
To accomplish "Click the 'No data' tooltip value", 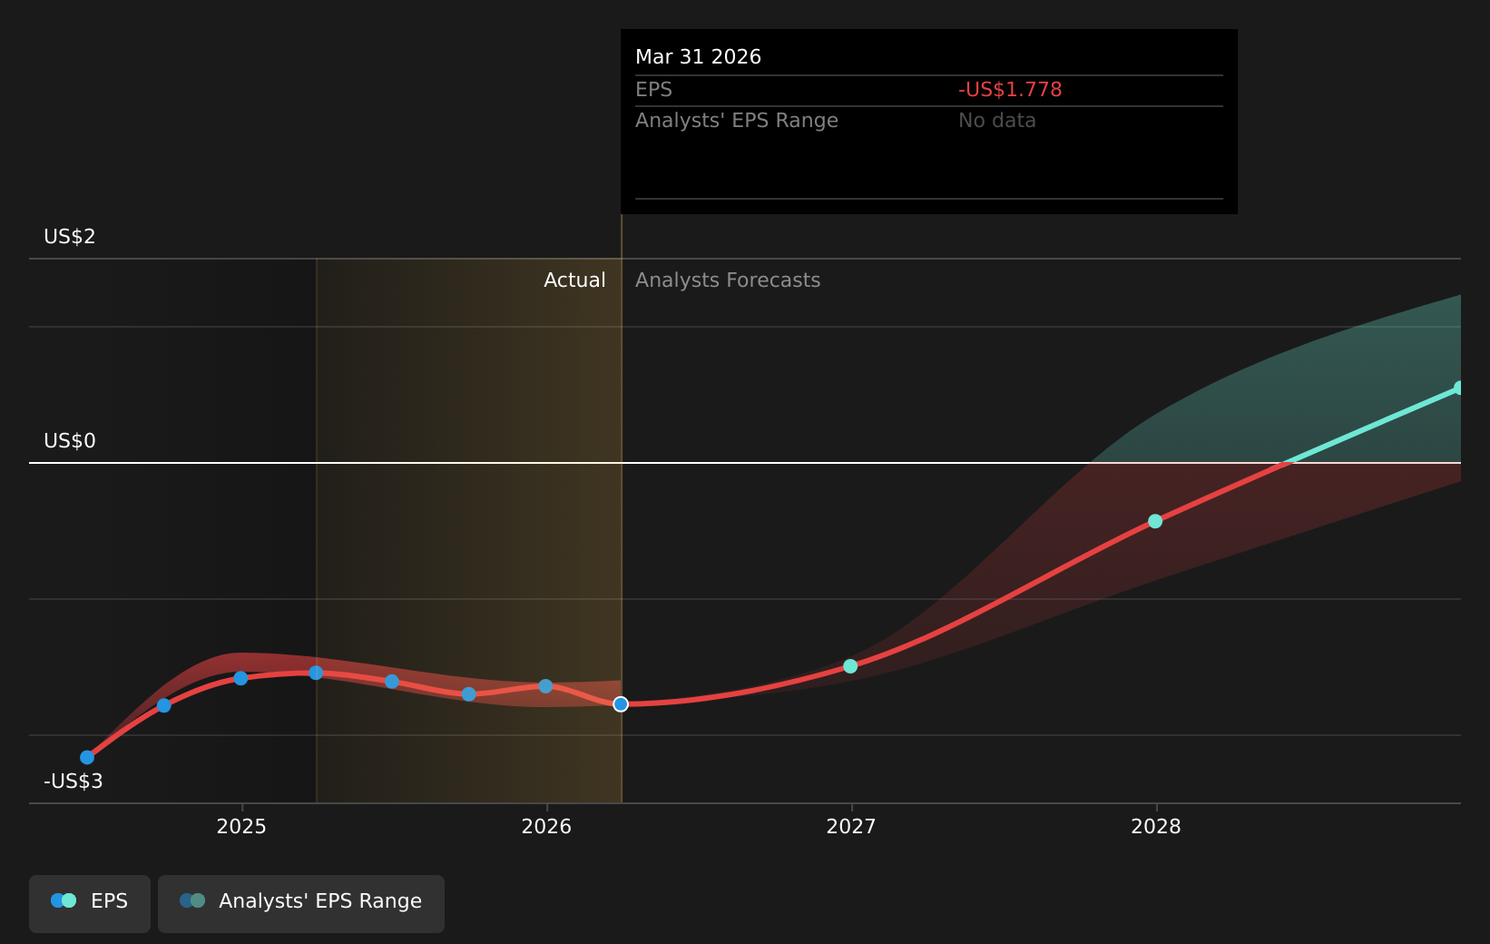I will coord(997,121).
